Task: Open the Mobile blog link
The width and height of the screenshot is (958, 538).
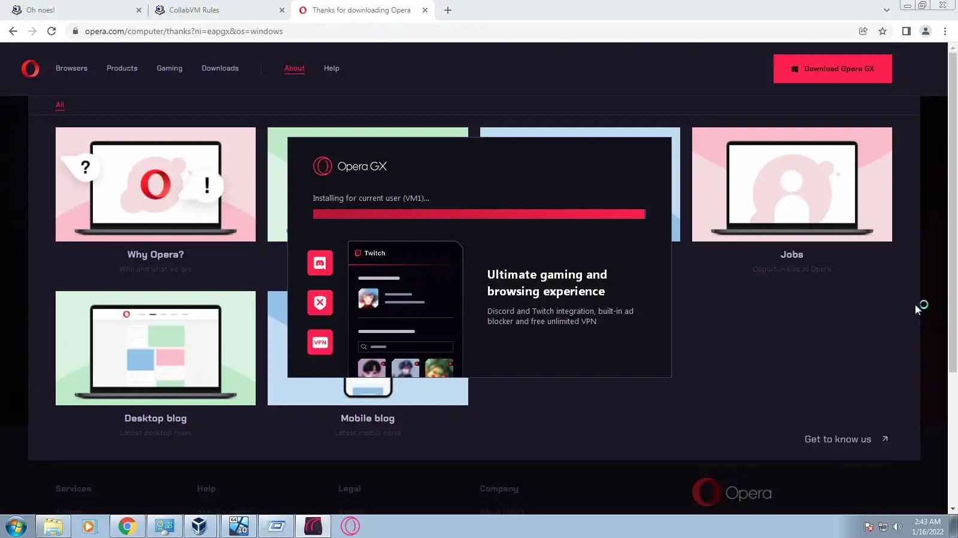Action: (x=368, y=418)
